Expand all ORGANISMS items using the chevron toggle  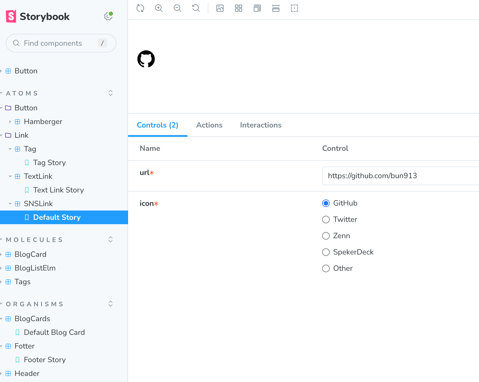tap(111, 304)
